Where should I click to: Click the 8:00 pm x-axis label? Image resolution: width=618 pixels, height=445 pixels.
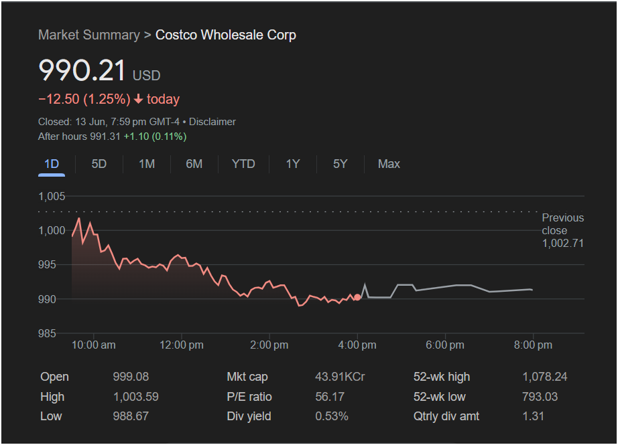533,345
